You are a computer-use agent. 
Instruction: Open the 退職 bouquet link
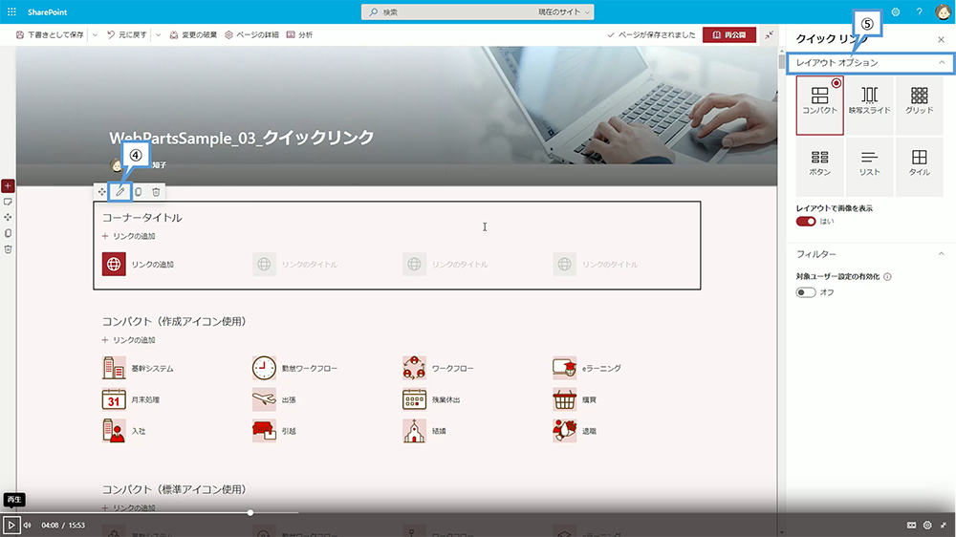pos(575,431)
